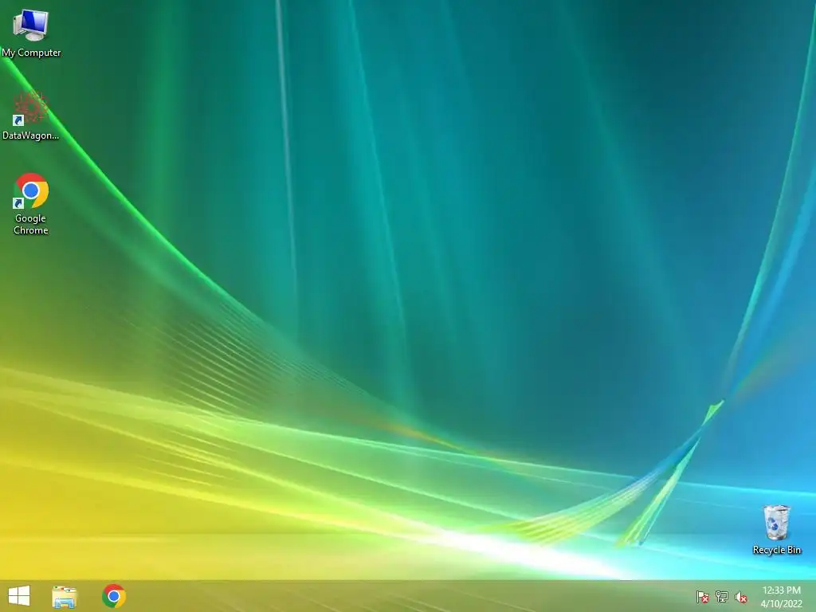Open the network status tray icon
Viewport: 816px width, 612px height.
722,597
